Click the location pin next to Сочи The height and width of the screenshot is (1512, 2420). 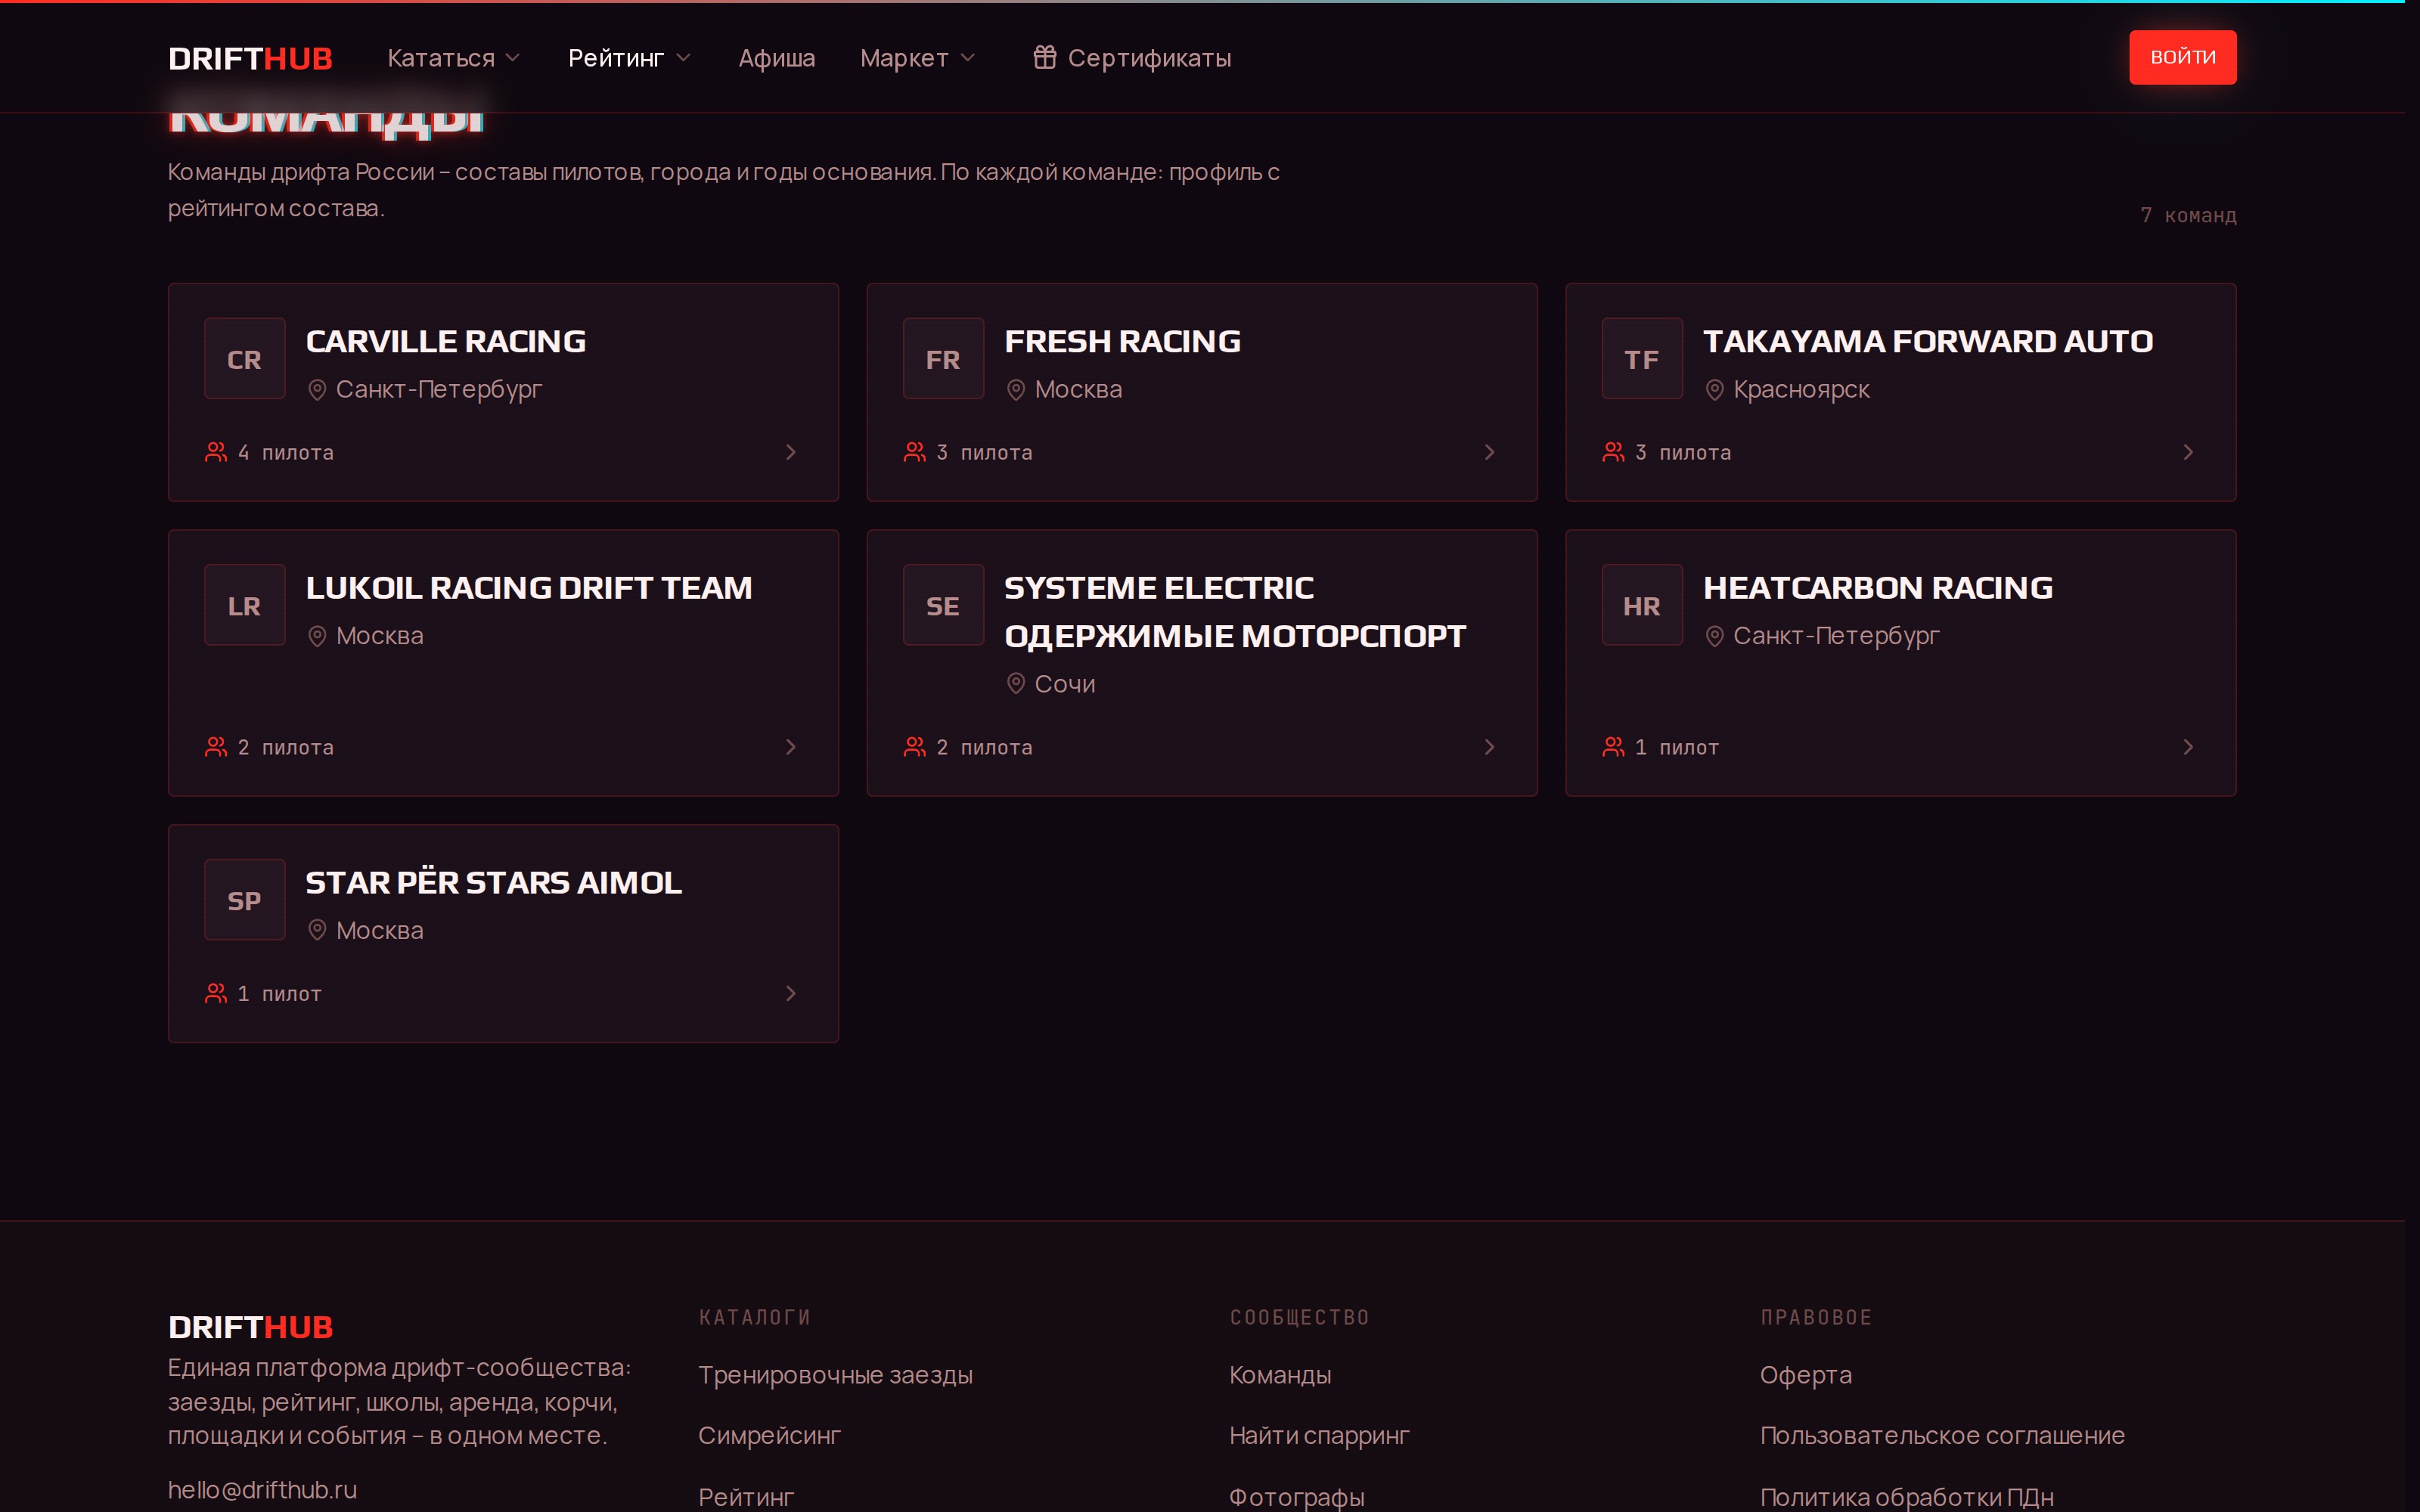(1015, 684)
